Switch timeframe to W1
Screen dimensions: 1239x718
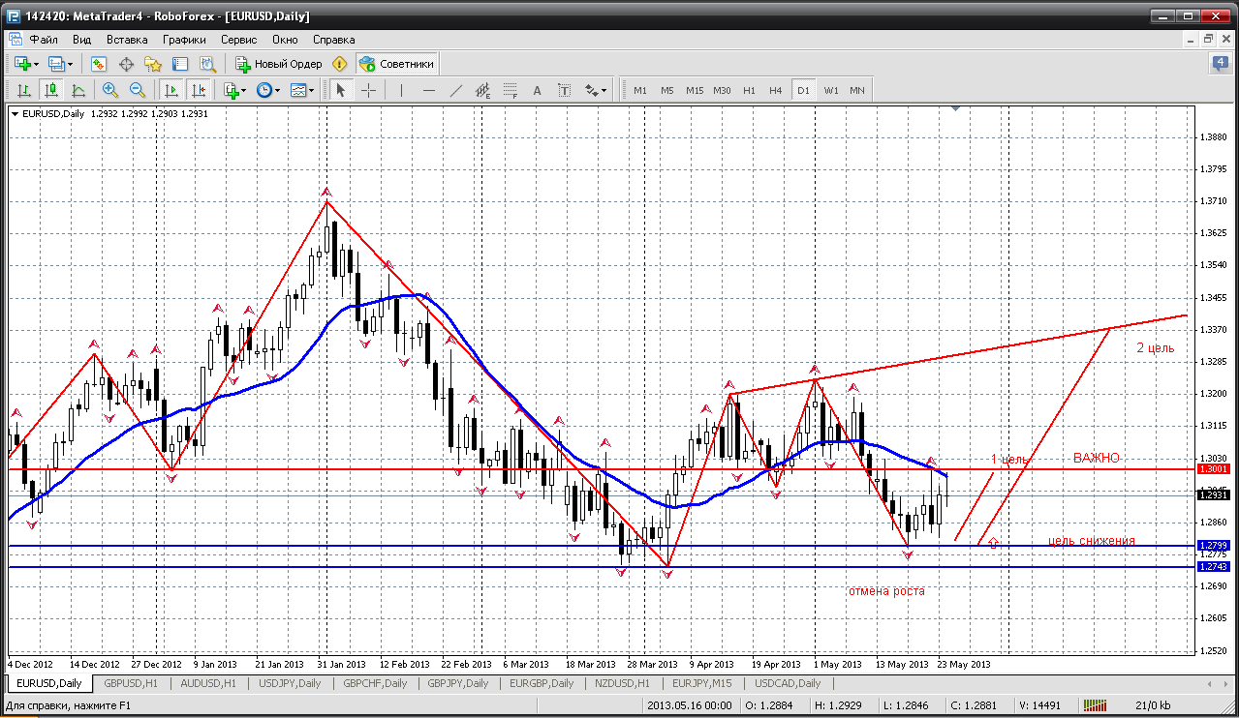point(831,90)
